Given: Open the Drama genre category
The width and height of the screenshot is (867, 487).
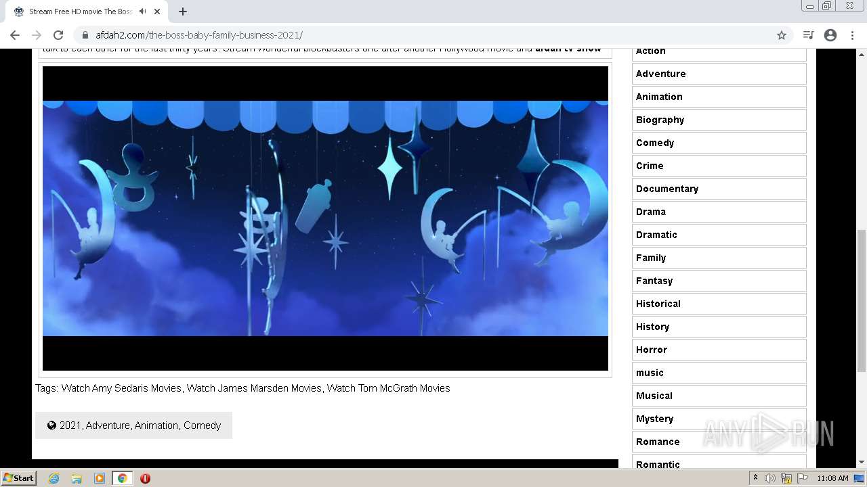Looking at the screenshot, I should point(719,212).
